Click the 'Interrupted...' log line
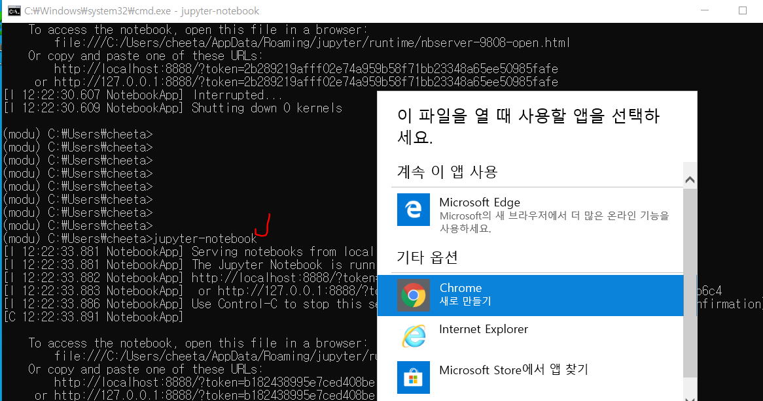The height and width of the screenshot is (401, 763). [143, 95]
